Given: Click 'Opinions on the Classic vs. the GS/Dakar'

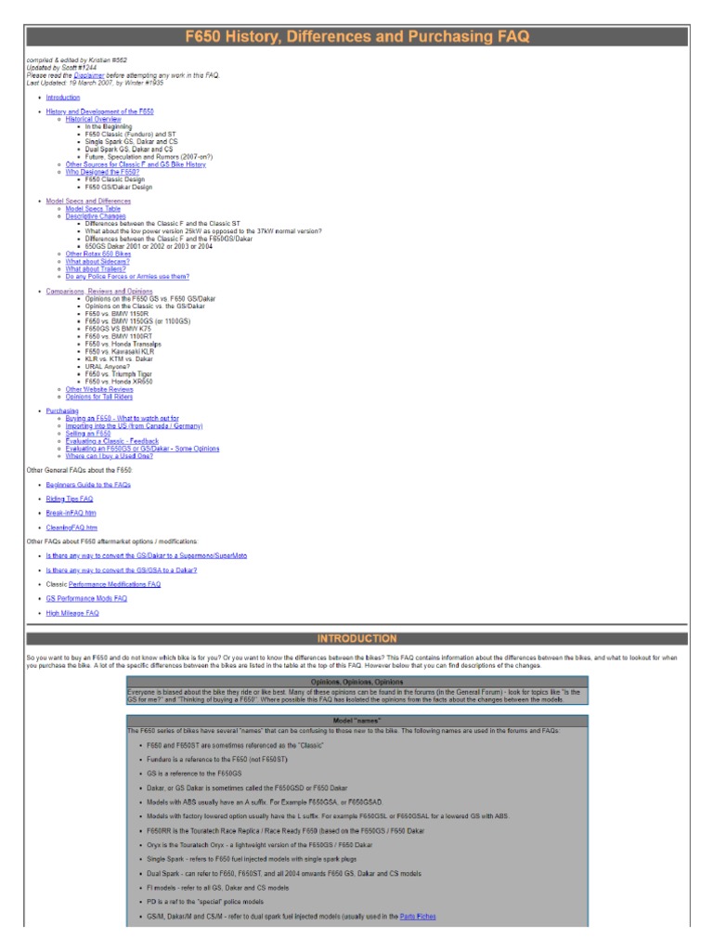Looking at the screenshot, I should [145, 306].
